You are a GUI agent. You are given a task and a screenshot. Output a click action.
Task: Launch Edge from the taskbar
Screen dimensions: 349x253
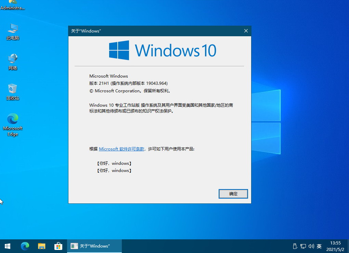(x=25, y=246)
